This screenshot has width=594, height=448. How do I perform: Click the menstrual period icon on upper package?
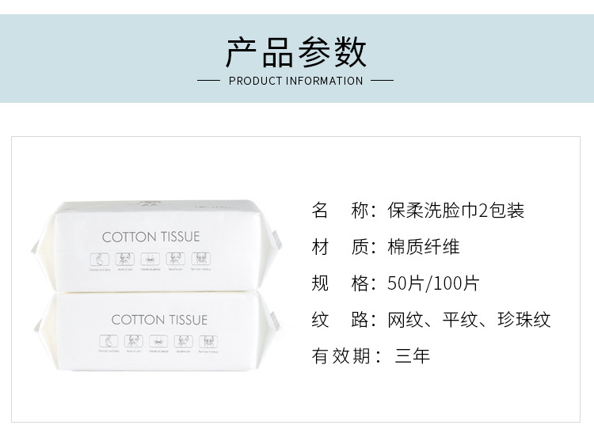click(x=150, y=258)
